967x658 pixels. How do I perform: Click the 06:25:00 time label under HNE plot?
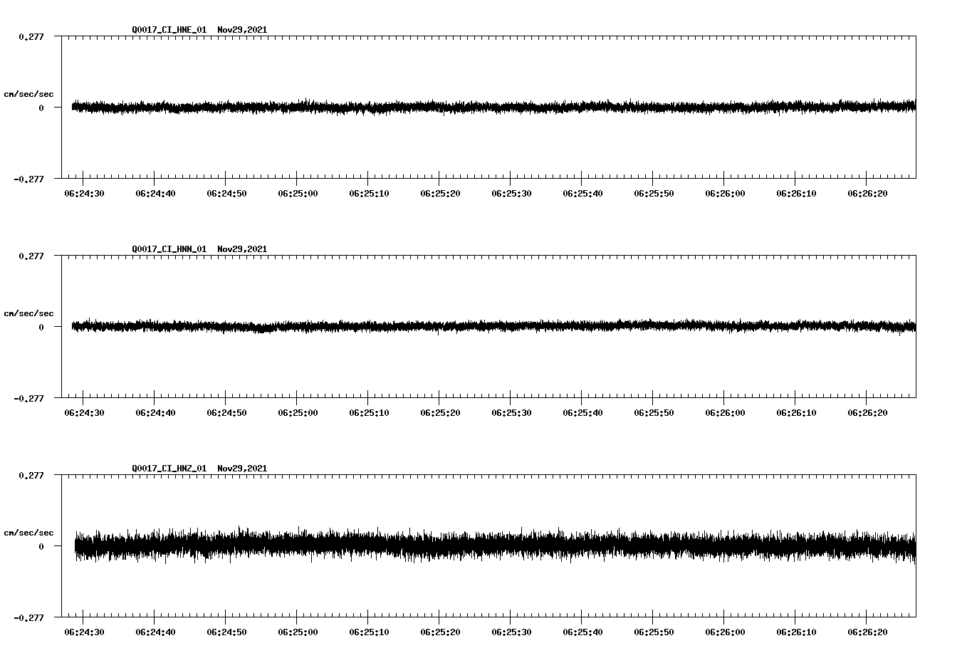click(x=298, y=193)
